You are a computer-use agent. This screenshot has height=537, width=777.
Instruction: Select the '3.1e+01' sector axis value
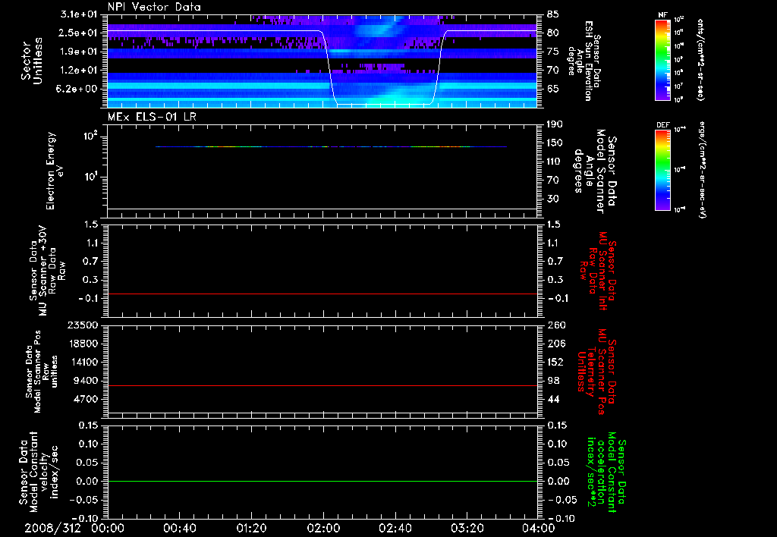(x=79, y=14)
